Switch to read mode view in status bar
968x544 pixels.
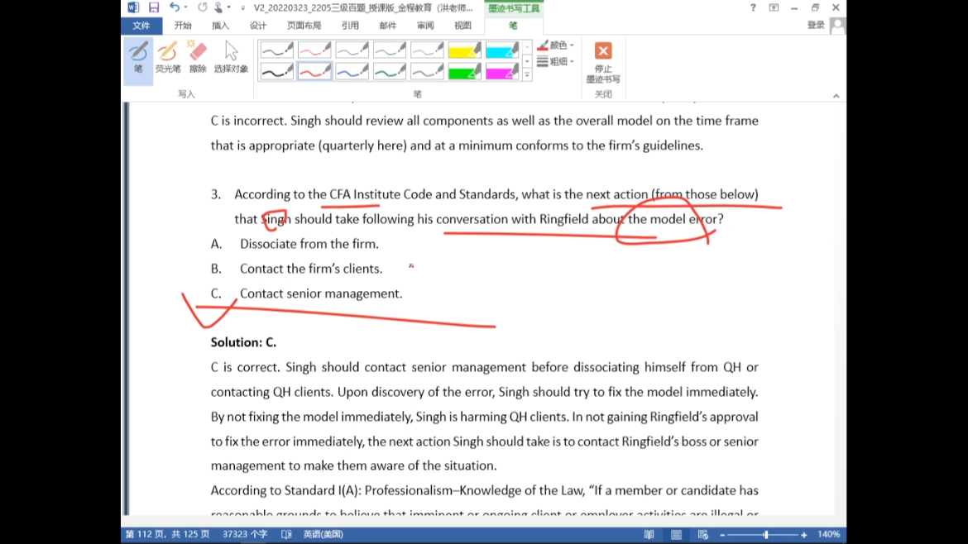[x=649, y=535]
